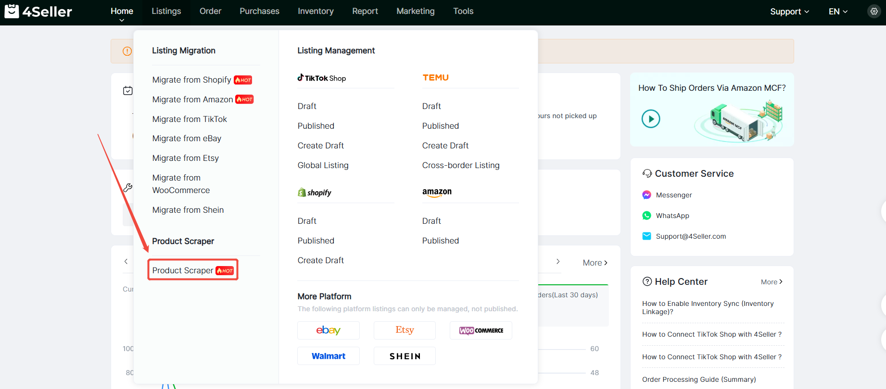Open the Etsy platform listings

click(x=405, y=330)
